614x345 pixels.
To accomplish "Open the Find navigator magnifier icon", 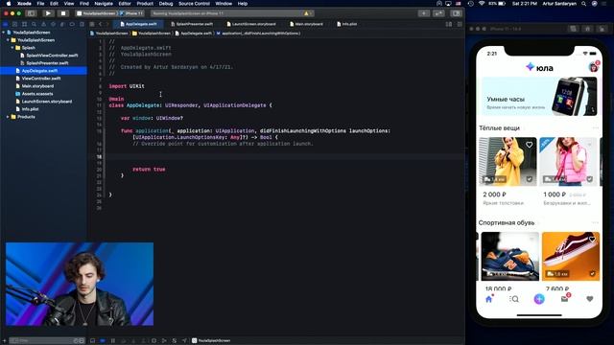I will click(34, 24).
